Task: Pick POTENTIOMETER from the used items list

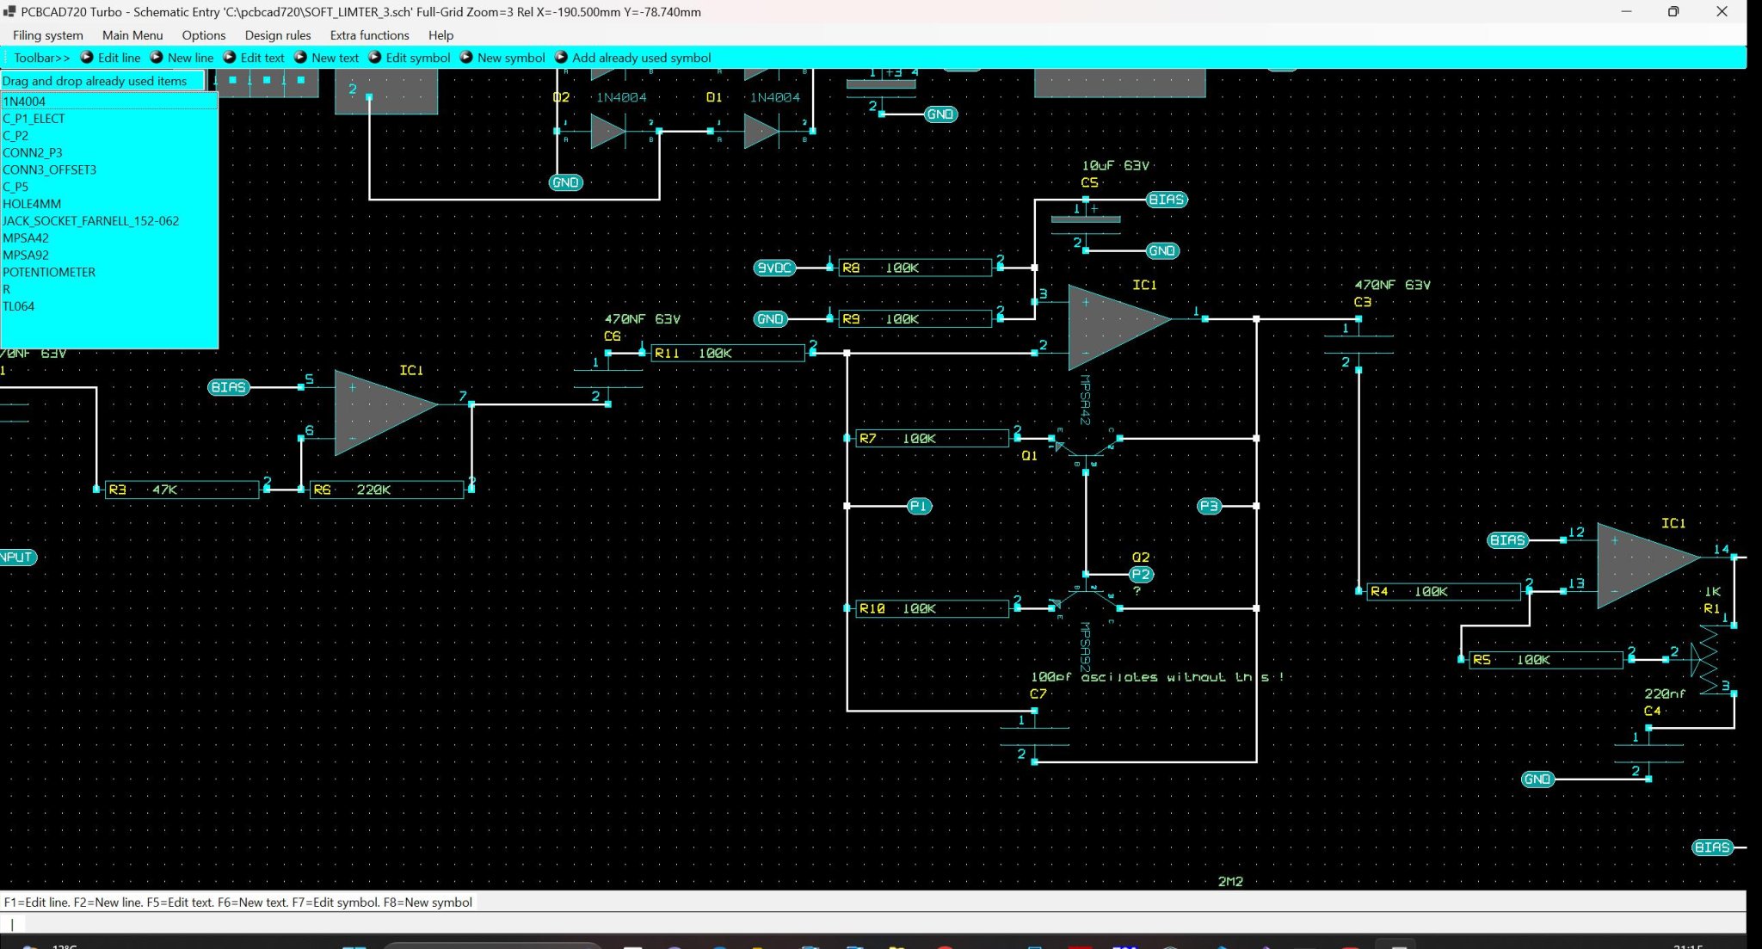Action: coord(109,272)
